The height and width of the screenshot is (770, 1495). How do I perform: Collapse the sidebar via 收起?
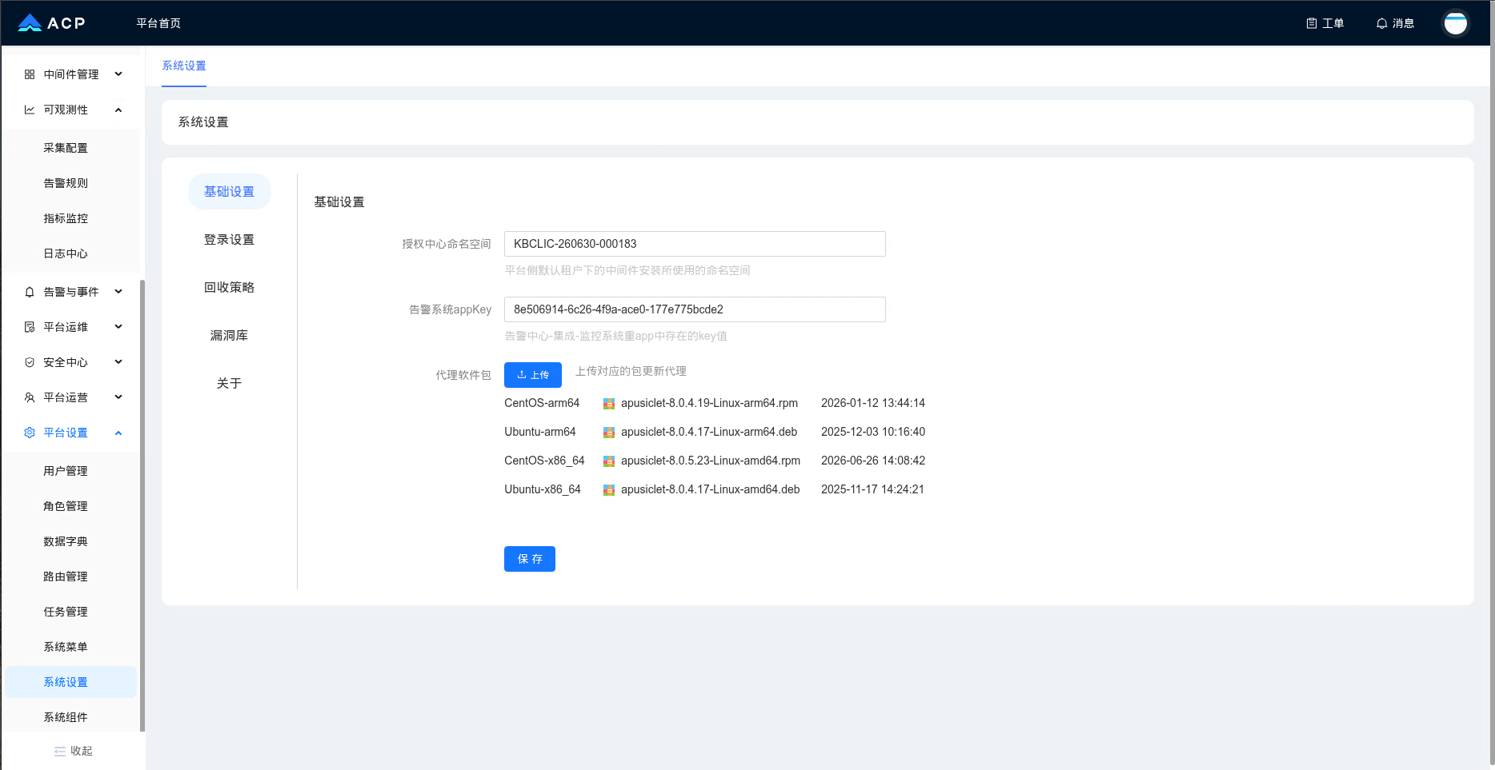click(x=73, y=751)
